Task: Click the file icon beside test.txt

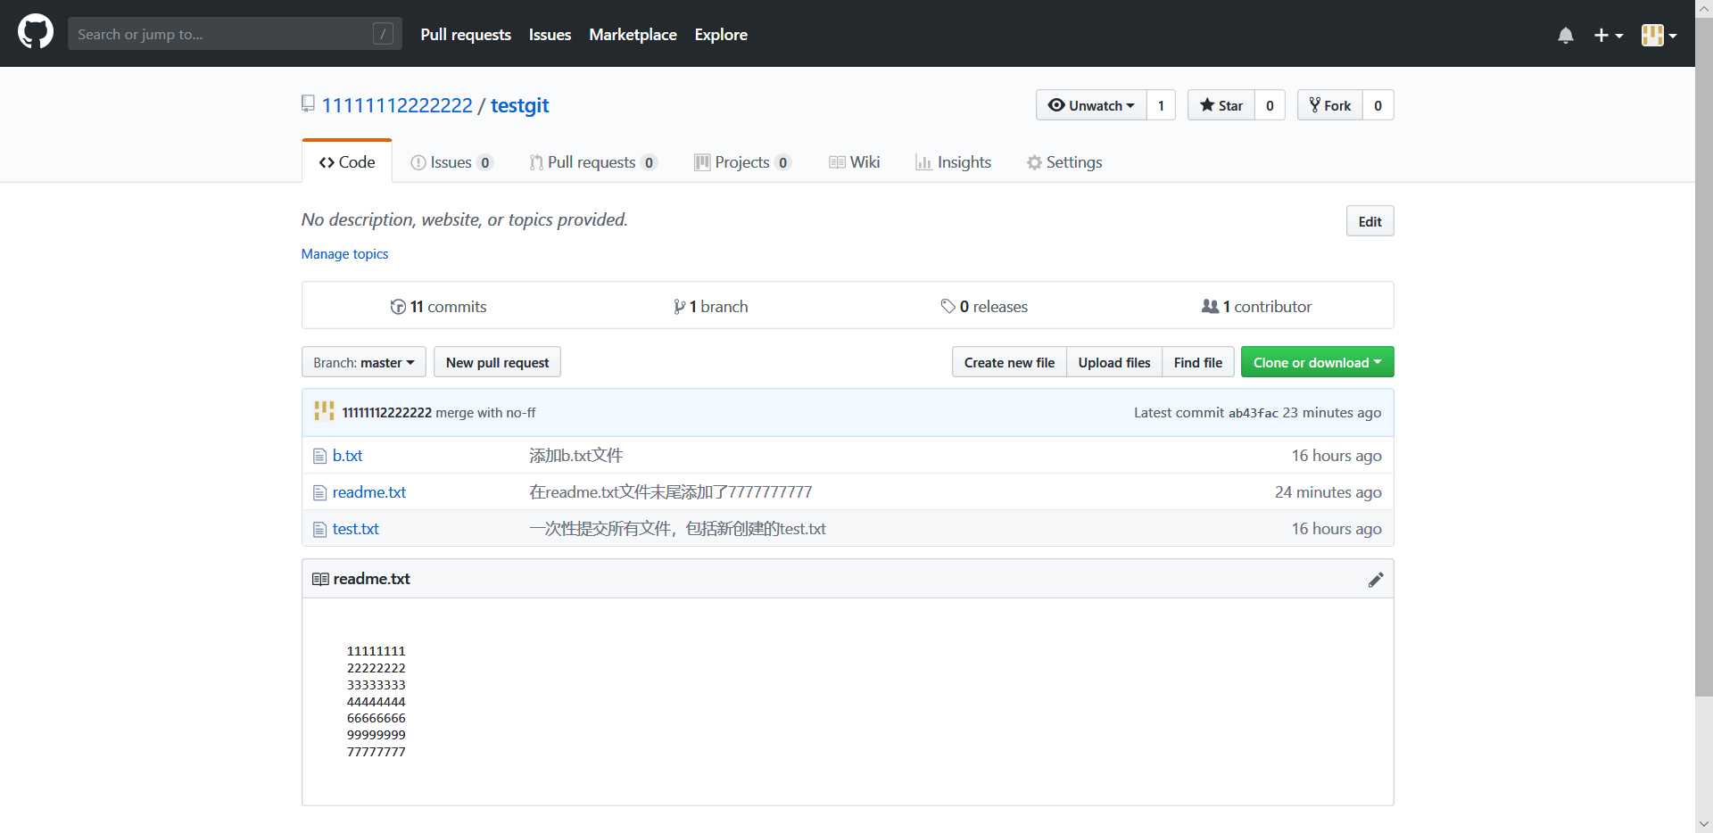Action: coord(319,529)
